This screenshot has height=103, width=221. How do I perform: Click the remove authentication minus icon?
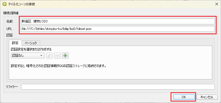(x=57, y=56)
